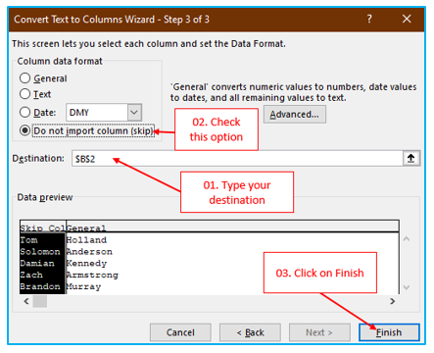Go back with the < Back button

pyautogui.click(x=250, y=332)
